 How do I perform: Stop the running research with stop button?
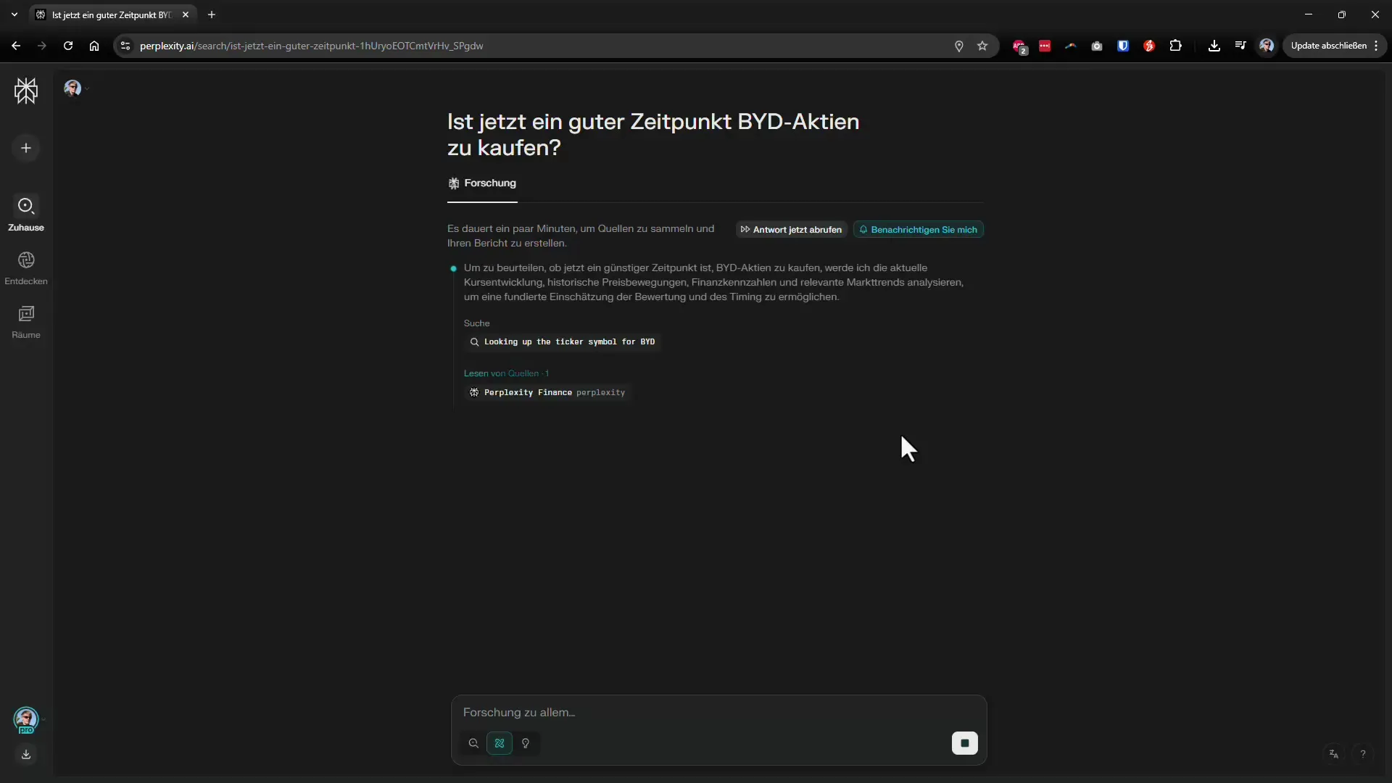[x=964, y=743]
